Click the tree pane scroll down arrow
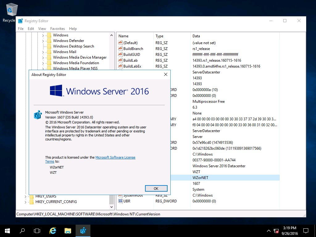Image resolution: width=316 pixels, height=237 pixels. [111, 207]
